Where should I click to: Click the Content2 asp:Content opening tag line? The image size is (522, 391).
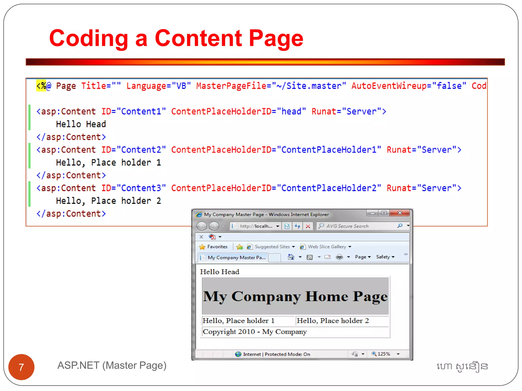pos(249,150)
